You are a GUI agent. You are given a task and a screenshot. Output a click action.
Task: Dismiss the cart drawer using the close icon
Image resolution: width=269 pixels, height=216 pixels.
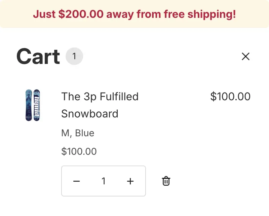pyautogui.click(x=246, y=57)
